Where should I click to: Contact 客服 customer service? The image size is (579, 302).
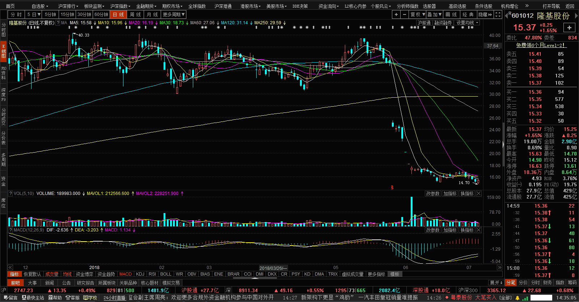tap(72, 298)
